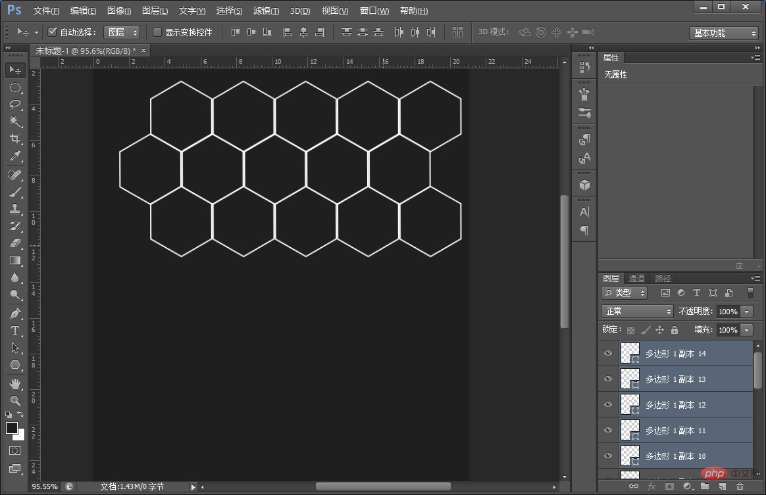The height and width of the screenshot is (495, 766).
Task: Open the blend mode 正常 dropdown
Action: (638, 312)
